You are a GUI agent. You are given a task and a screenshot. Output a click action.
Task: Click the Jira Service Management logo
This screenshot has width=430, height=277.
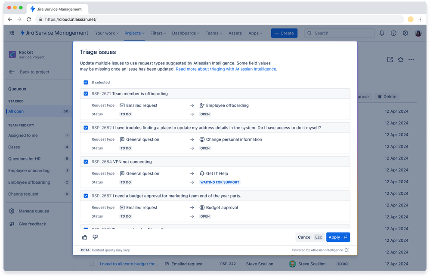point(54,33)
